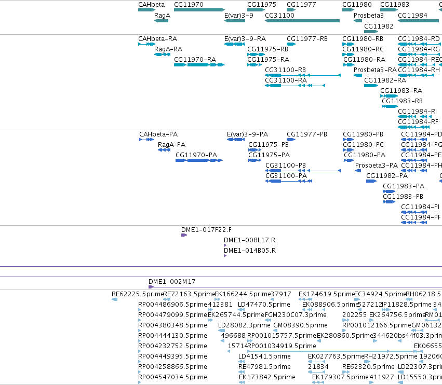Click protein CG31100-PB label
The image size is (442, 385).
286,166
